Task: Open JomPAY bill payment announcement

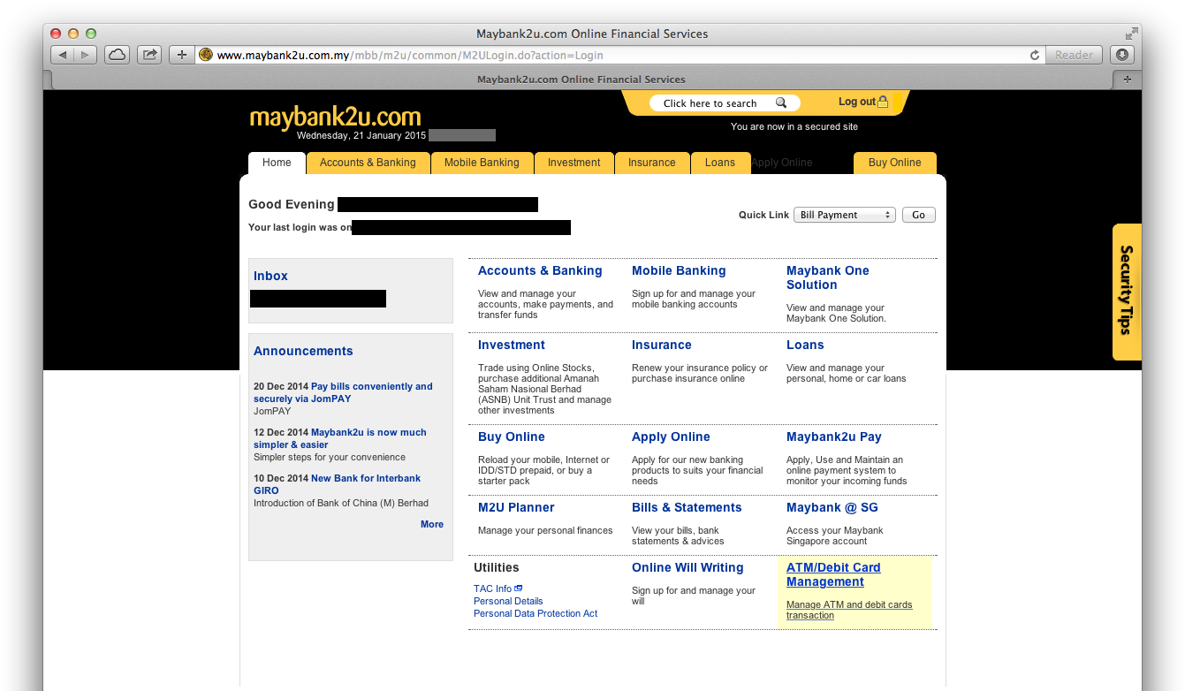Action: [343, 392]
